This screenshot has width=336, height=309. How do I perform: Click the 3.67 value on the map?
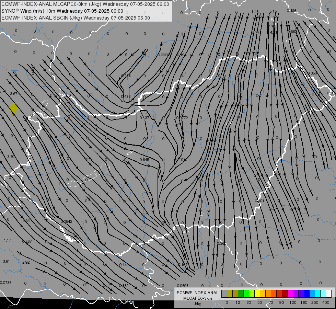(x=14, y=94)
